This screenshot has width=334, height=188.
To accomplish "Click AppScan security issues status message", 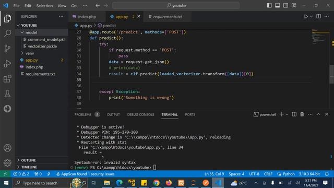I will point(86,174).
